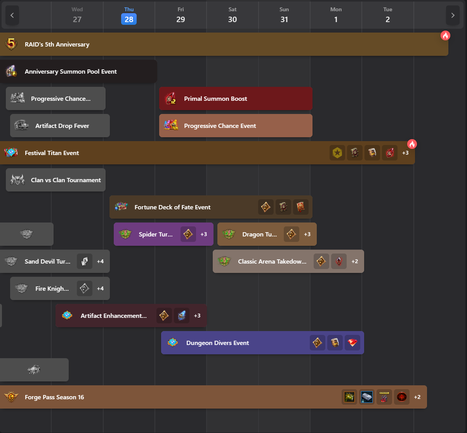467x433 pixels.
Task: Click the Dungeon Divers Event icon
Action: pyautogui.click(x=173, y=343)
